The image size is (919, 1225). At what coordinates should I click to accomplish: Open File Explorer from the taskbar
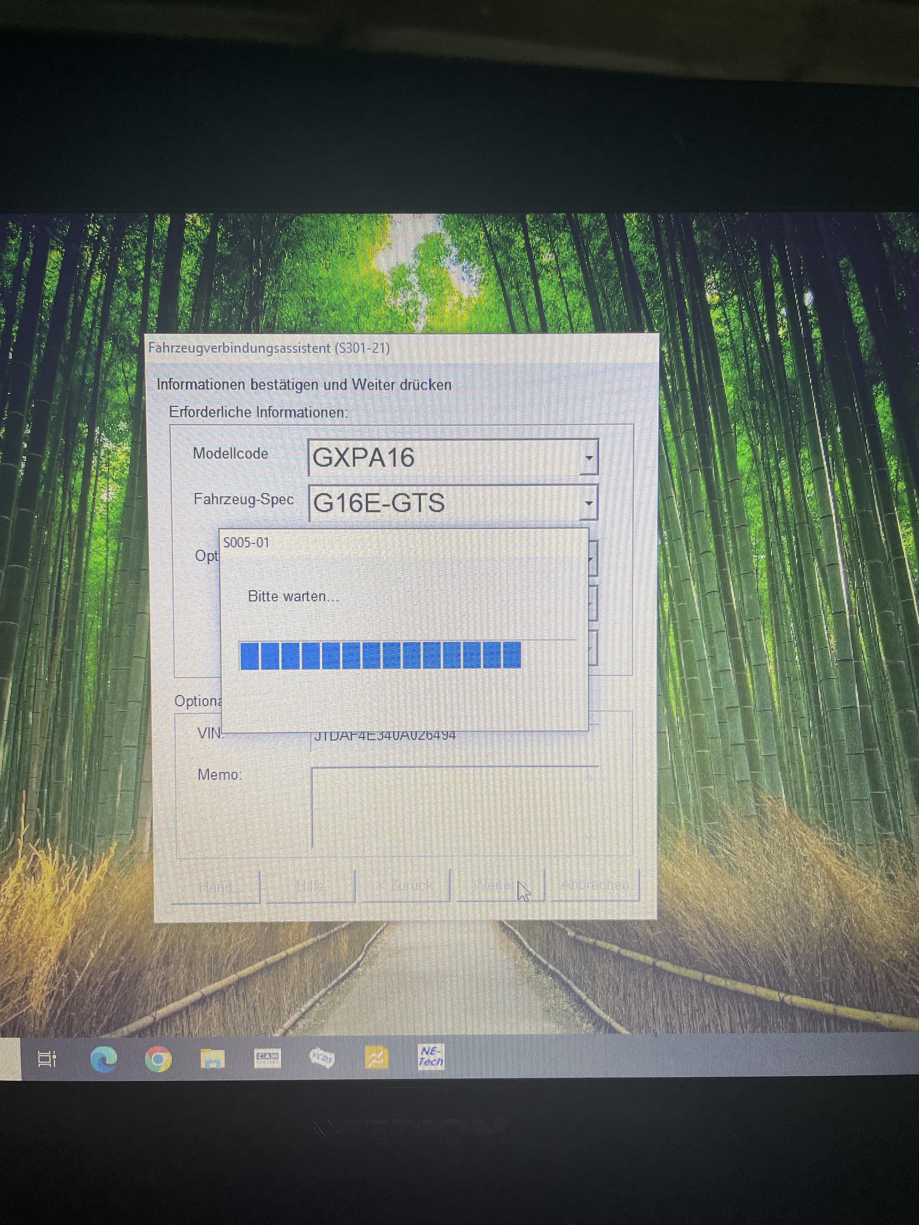[x=213, y=1058]
